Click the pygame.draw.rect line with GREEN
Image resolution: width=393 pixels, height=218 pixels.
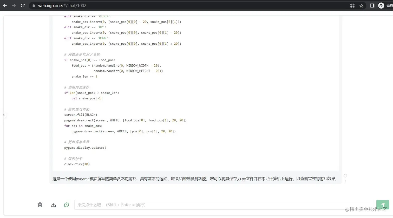124,131
